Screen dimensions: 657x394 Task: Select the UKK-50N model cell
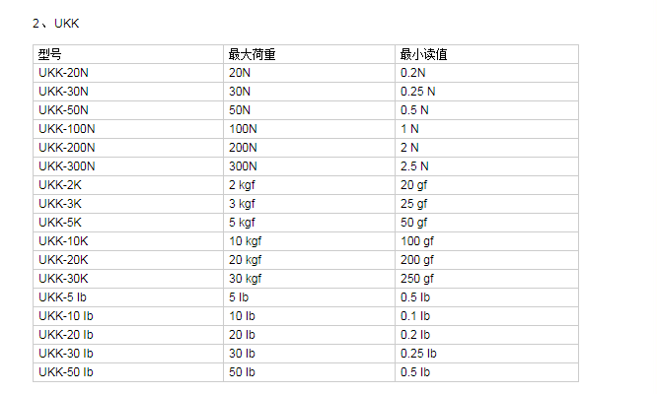coord(63,110)
